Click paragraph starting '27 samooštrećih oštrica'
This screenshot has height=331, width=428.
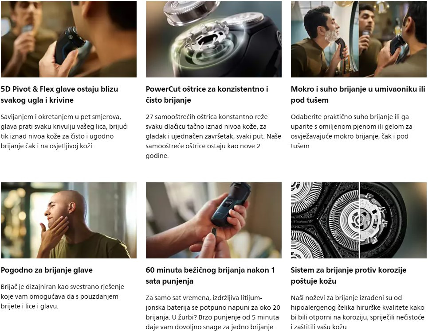click(213, 136)
